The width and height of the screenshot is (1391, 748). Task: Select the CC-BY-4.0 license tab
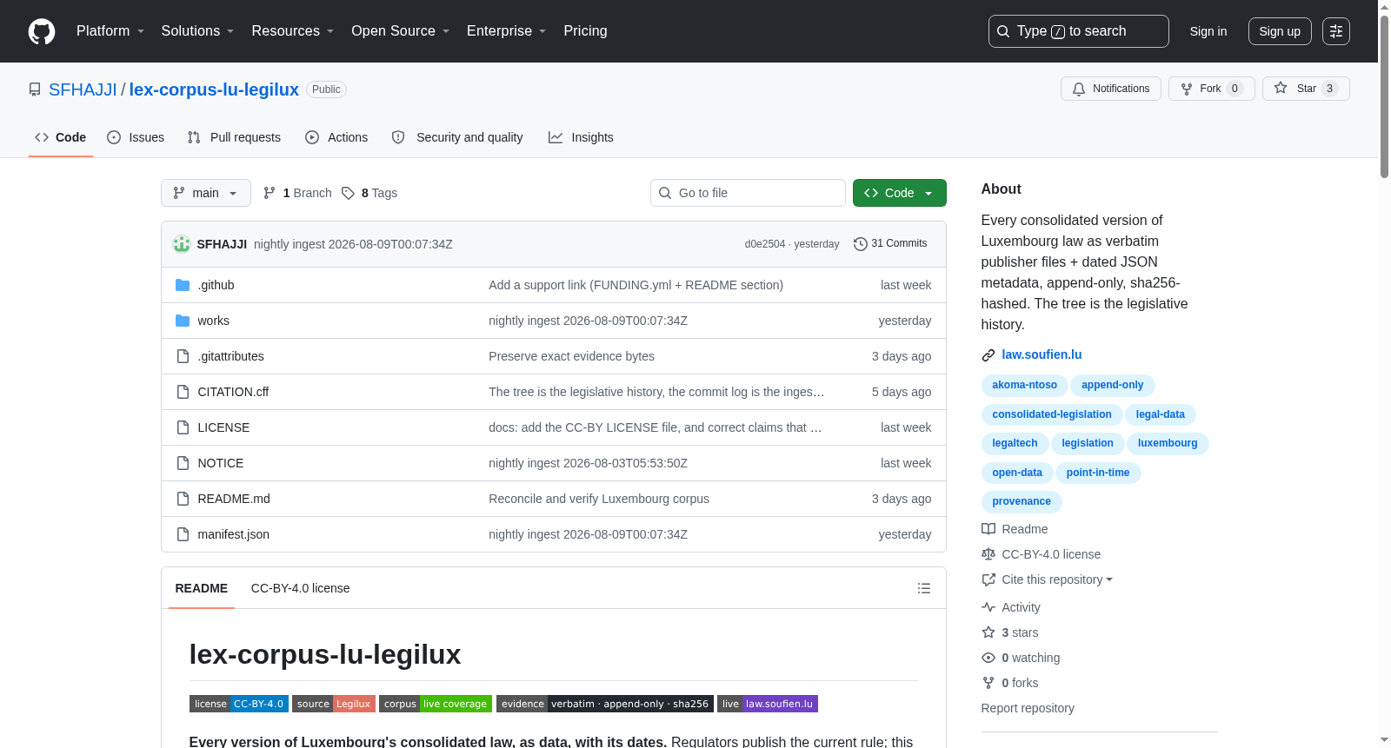[x=301, y=588]
